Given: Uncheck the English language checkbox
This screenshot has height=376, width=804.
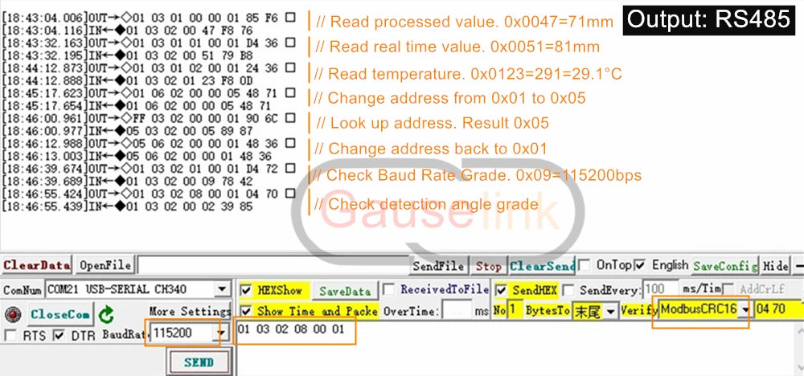Looking at the screenshot, I should [x=640, y=265].
